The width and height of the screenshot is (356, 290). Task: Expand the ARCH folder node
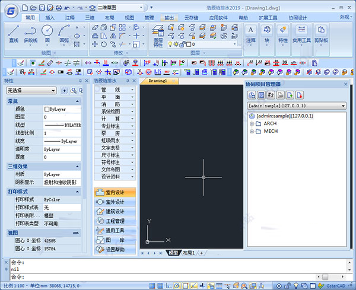252,124
